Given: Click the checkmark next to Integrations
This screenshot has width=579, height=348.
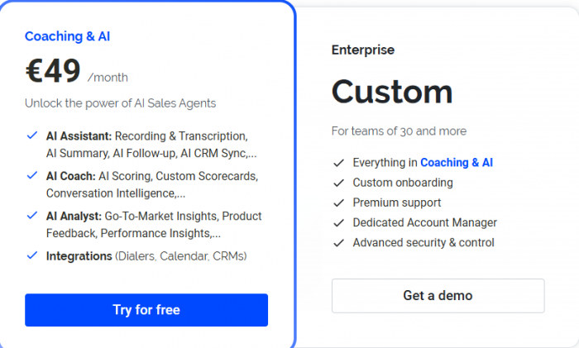Looking at the screenshot, I should tap(31, 256).
